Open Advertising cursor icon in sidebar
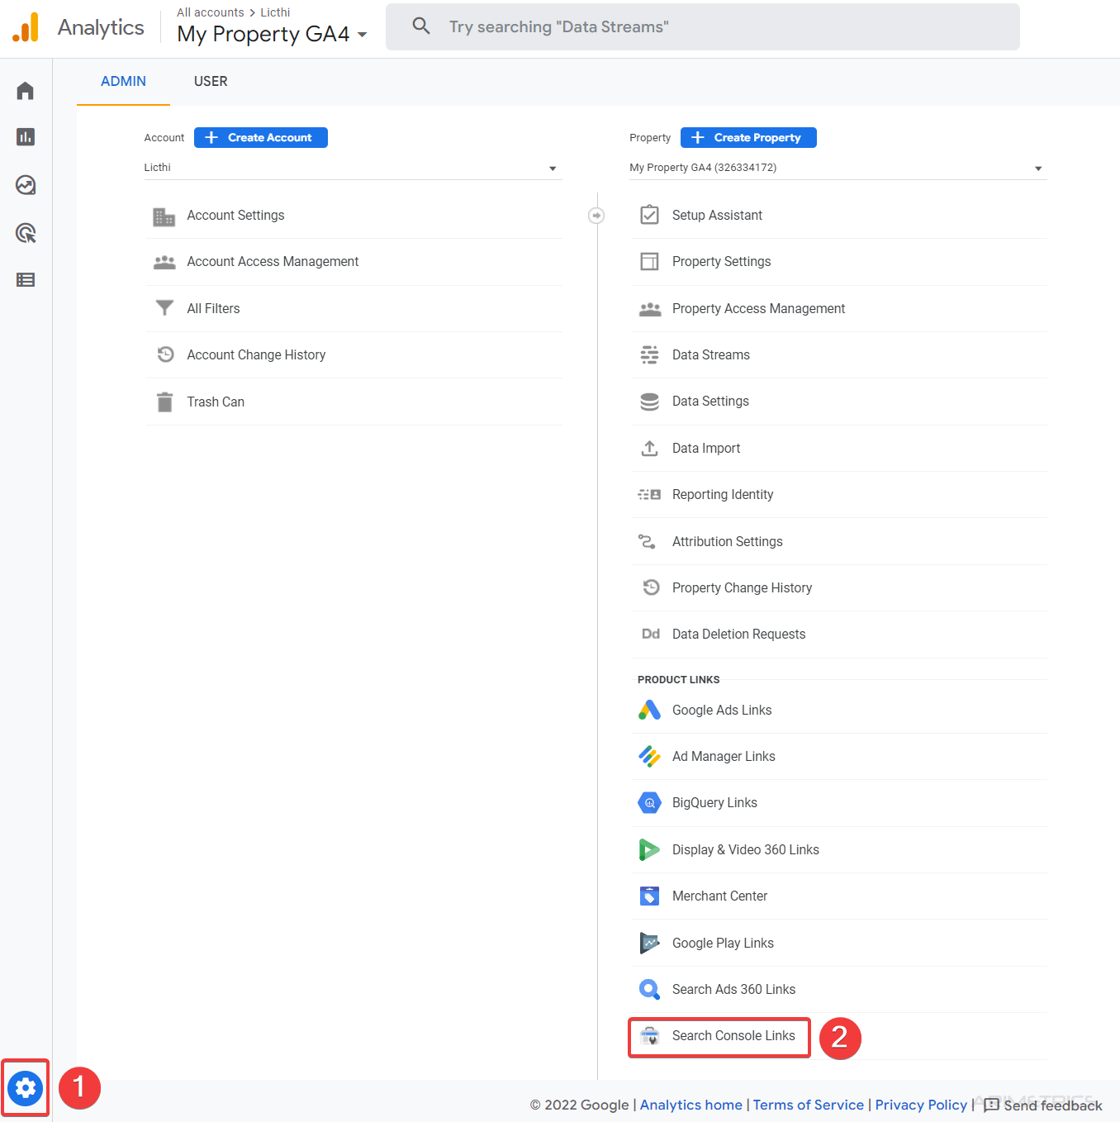The image size is (1120, 1122). point(26,233)
